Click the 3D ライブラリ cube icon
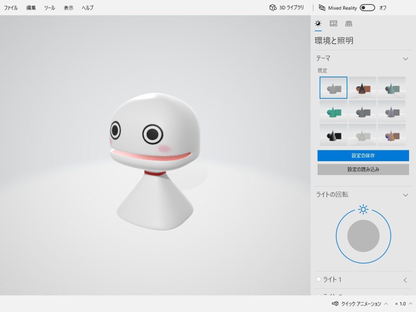 [x=273, y=8]
